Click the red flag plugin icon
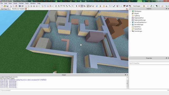 pyautogui.click(x=124, y=6)
